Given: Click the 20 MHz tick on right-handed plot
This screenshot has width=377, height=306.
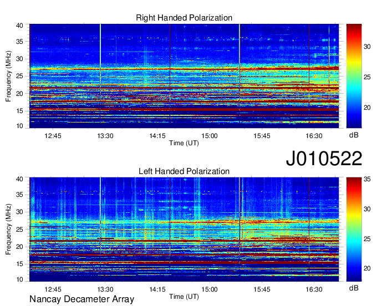Looking at the screenshot, I should coord(19,94).
